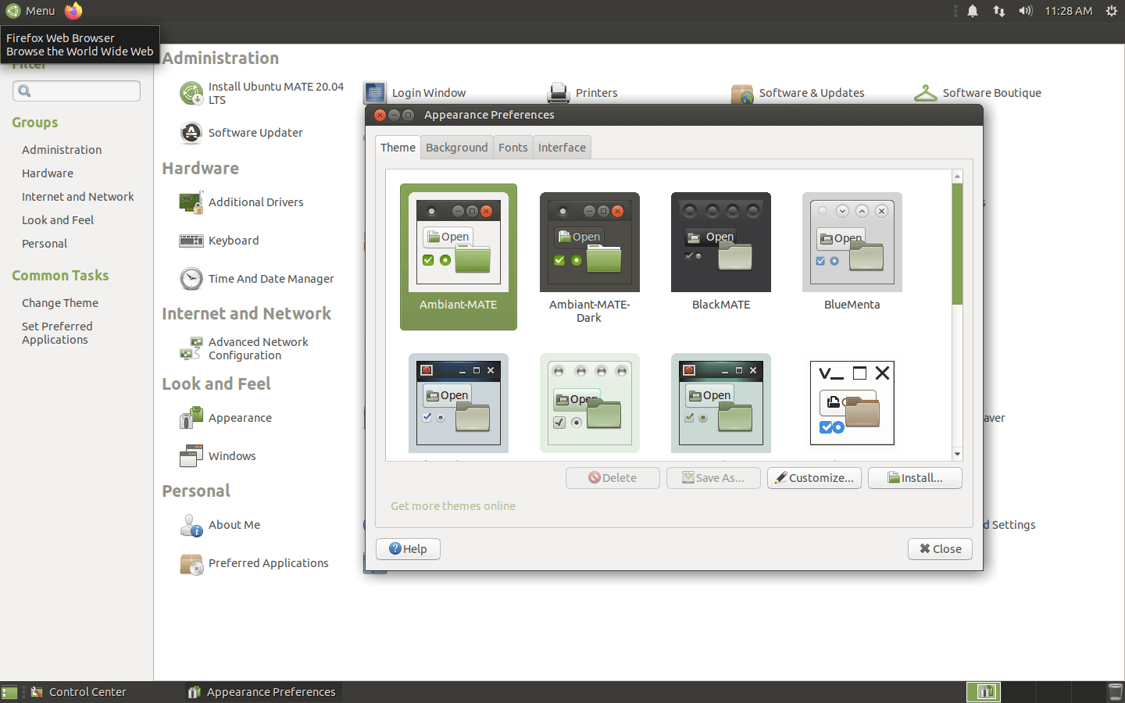This screenshot has height=703, width=1125.
Task: Select the light green rounded theme thumbnail
Action: [x=590, y=403]
